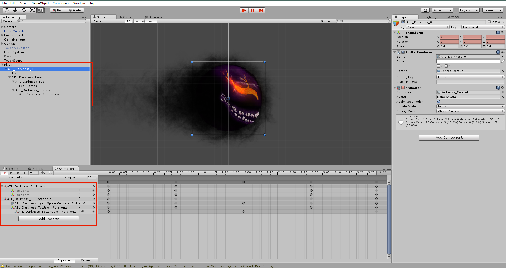
Task: Switch to the Animator tab
Action: pos(154,17)
